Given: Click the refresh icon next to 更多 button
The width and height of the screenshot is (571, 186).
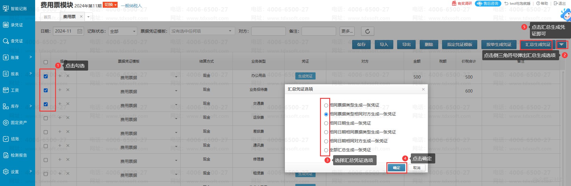Looking at the screenshot, I should coord(367,31).
